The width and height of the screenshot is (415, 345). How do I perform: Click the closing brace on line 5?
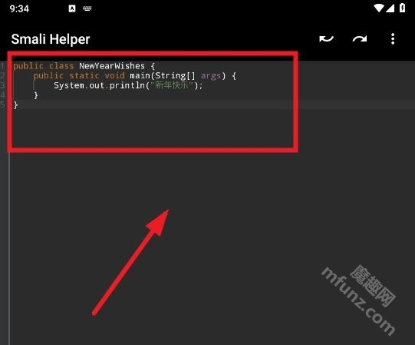click(15, 105)
